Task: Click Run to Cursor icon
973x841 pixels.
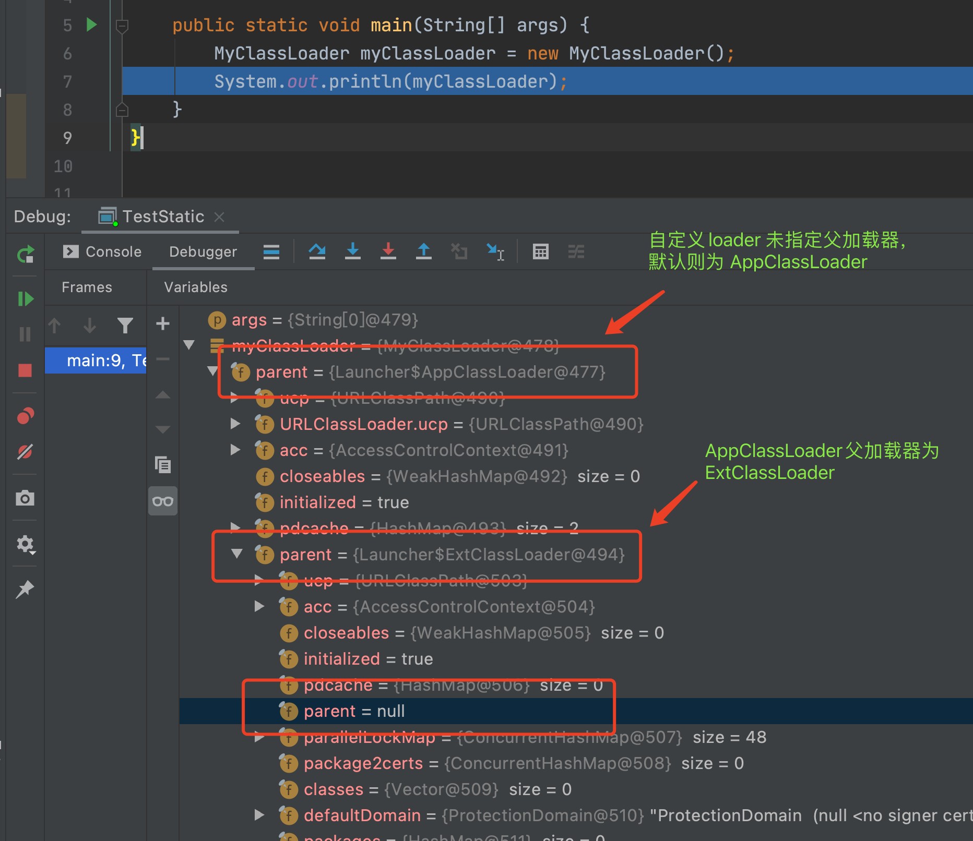Action: tap(495, 252)
